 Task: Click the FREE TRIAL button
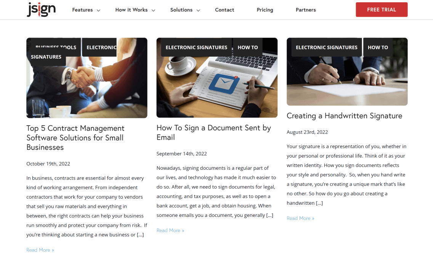tap(382, 10)
